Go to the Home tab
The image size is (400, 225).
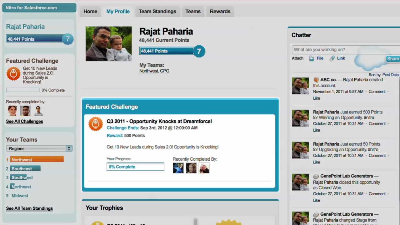coord(90,12)
